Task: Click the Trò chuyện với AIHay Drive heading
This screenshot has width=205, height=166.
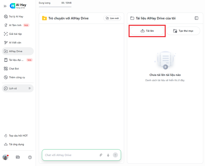Action: [68, 18]
